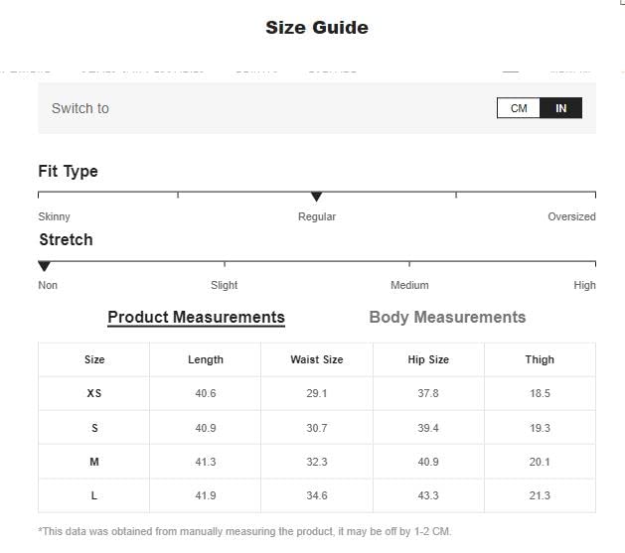The width and height of the screenshot is (625, 553).
Task: Click the Fit Type triangle marker at Regular
Action: (316, 197)
